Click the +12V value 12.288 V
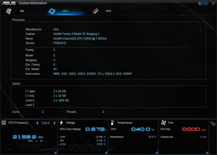 coord(100,137)
